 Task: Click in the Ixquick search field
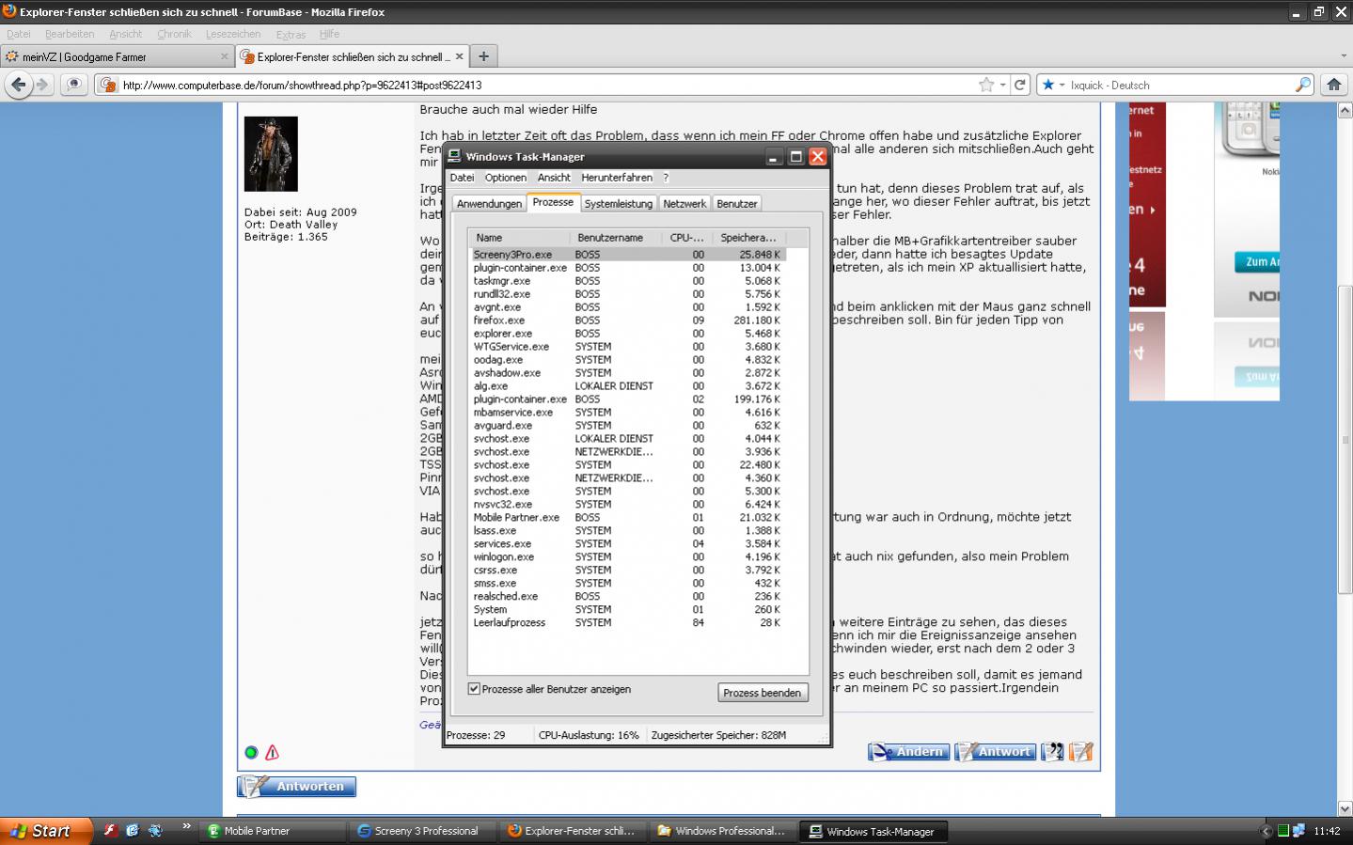coord(1181,85)
